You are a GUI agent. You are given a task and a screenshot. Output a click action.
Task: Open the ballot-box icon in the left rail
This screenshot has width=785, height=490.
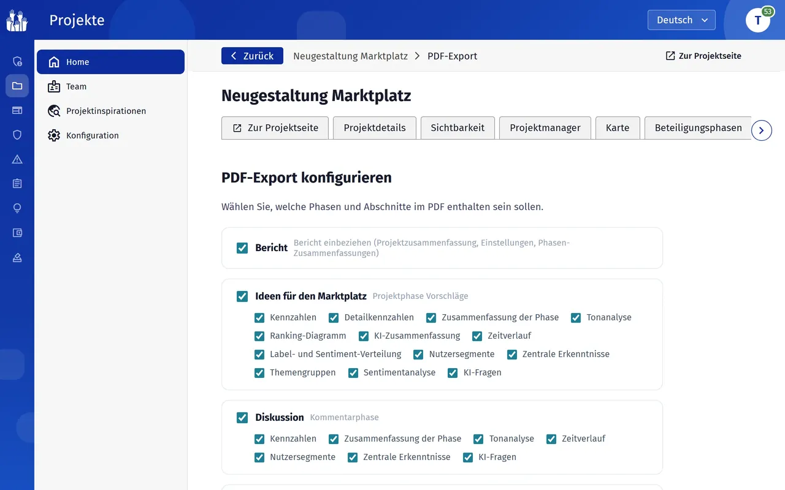[x=17, y=257]
